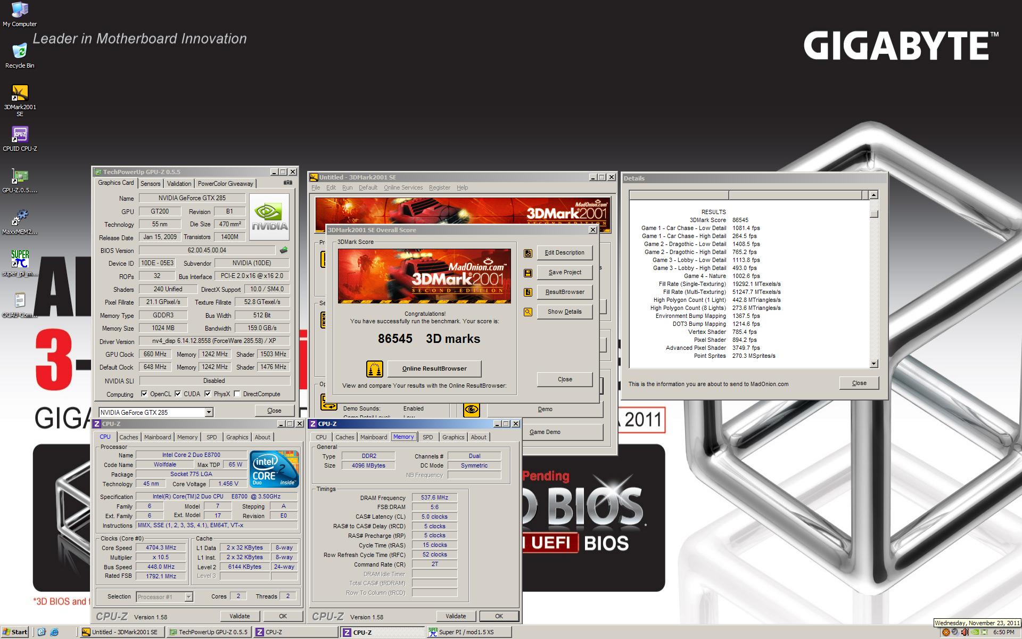Click Super PI taskbar button
The width and height of the screenshot is (1022, 639).
coord(468,632)
